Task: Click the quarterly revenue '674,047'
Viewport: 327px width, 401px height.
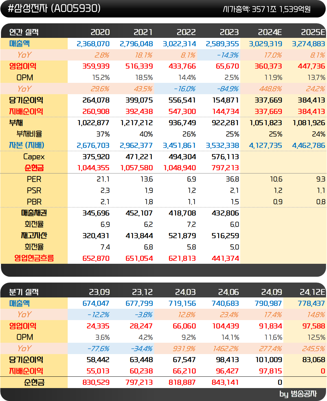Action: pos(96,304)
